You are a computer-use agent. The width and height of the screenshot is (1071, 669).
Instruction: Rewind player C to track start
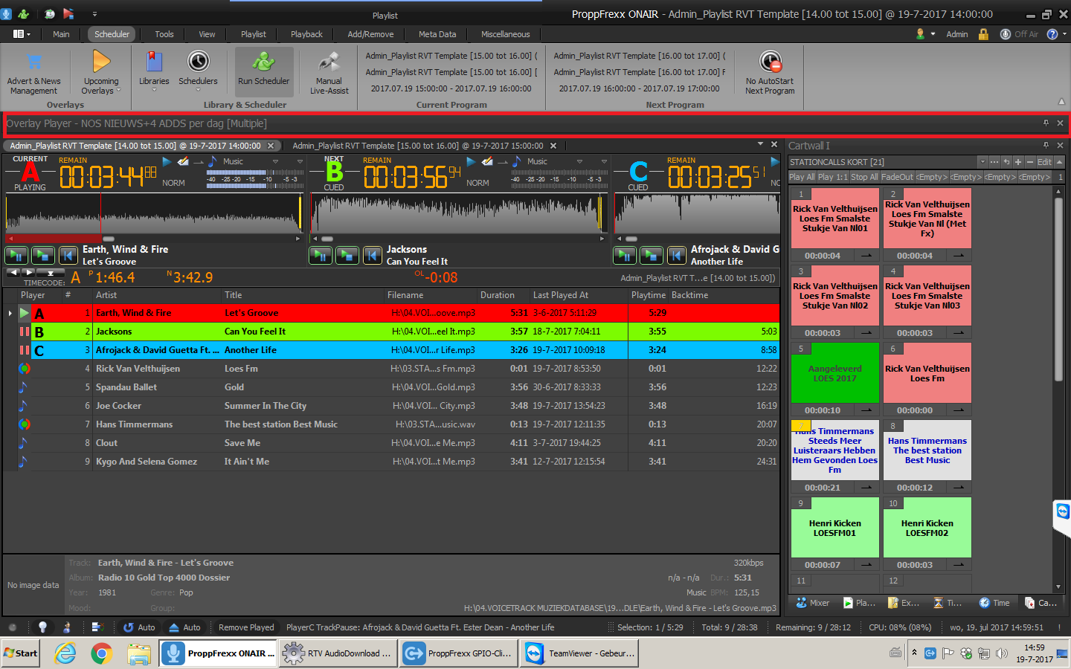point(677,256)
